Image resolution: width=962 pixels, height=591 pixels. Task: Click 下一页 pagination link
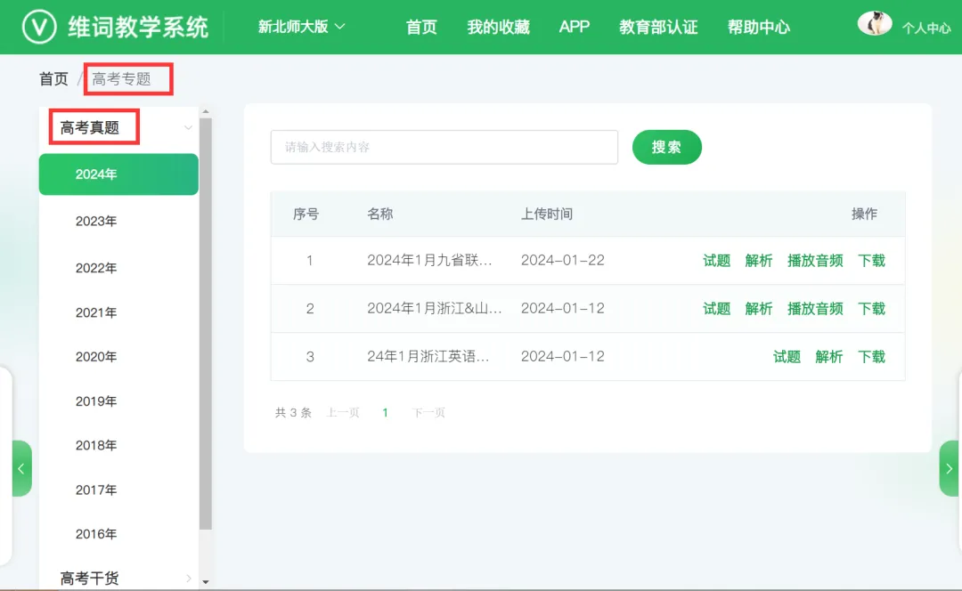tap(428, 413)
